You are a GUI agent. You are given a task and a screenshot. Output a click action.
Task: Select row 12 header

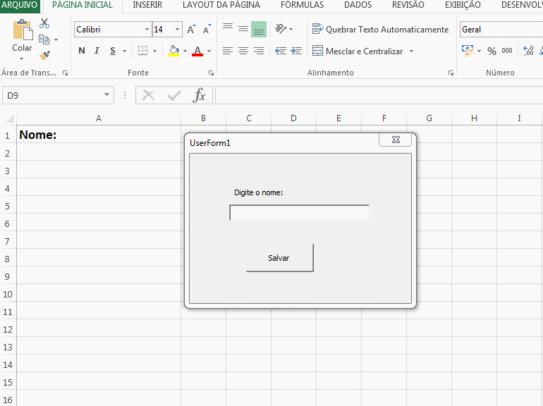[x=8, y=329]
